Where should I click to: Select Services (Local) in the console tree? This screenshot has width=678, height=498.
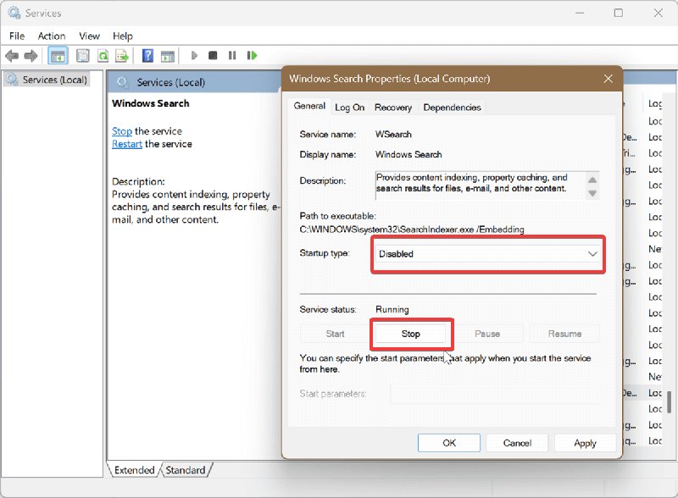point(47,80)
